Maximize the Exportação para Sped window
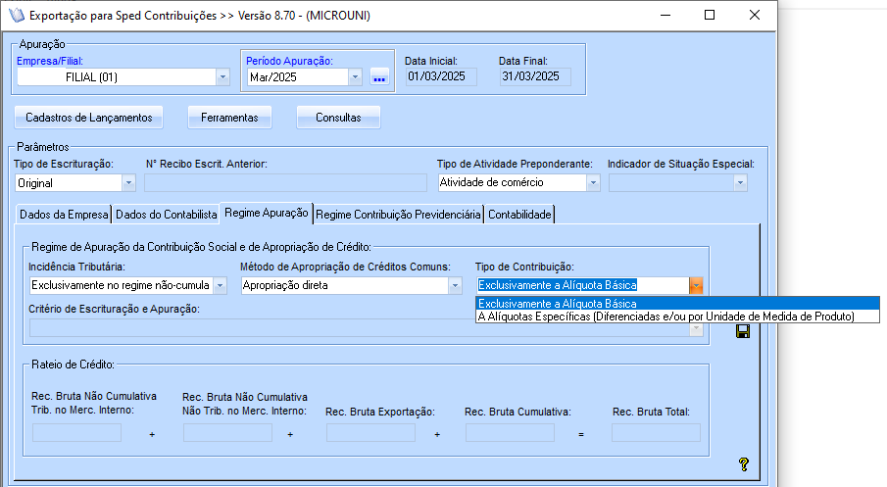887x487 pixels. (710, 16)
